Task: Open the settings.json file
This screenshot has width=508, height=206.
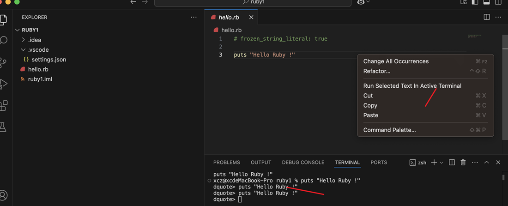Action: (x=48, y=60)
